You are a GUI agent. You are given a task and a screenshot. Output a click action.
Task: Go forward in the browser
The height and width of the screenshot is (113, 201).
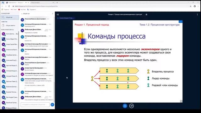(6, 6)
